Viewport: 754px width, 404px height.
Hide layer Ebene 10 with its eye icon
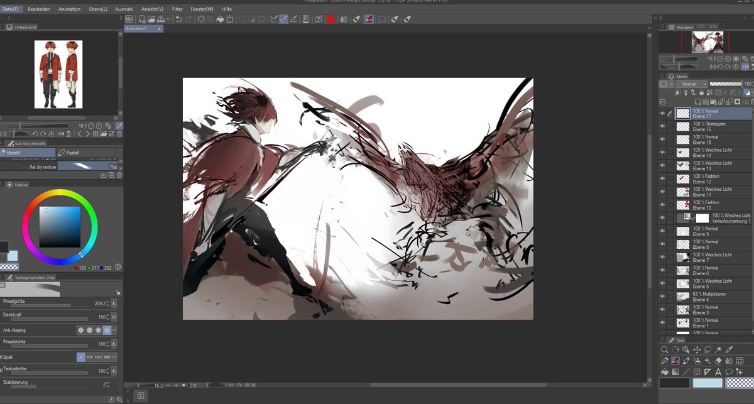coord(662,205)
